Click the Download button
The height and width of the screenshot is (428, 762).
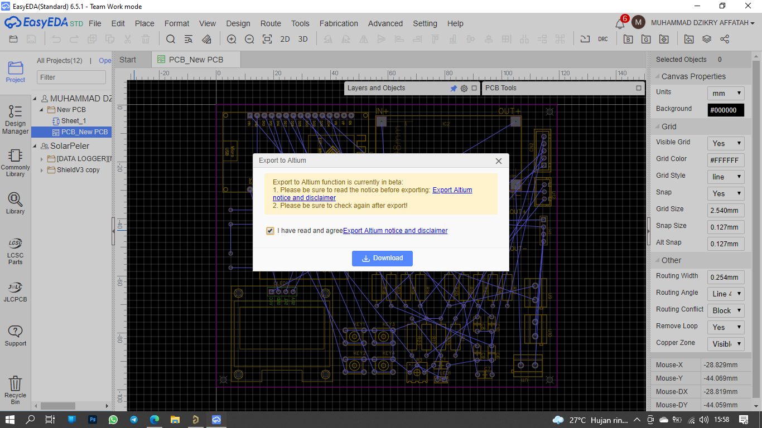[x=382, y=258]
